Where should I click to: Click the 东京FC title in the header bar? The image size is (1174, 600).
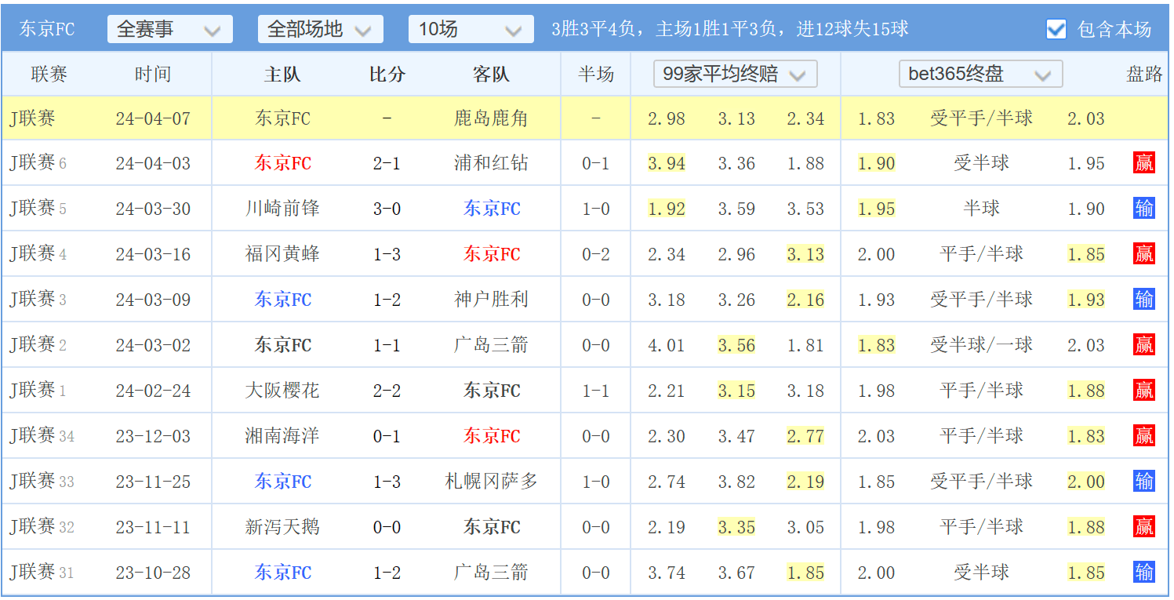pyautogui.click(x=47, y=29)
